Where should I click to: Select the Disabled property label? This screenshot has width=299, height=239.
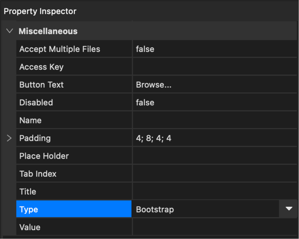click(36, 103)
